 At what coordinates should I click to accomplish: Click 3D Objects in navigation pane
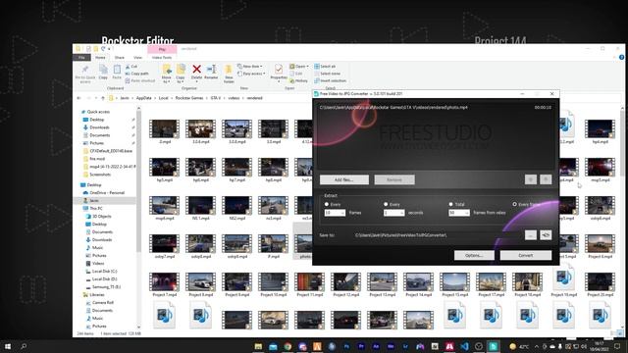[x=101, y=216]
